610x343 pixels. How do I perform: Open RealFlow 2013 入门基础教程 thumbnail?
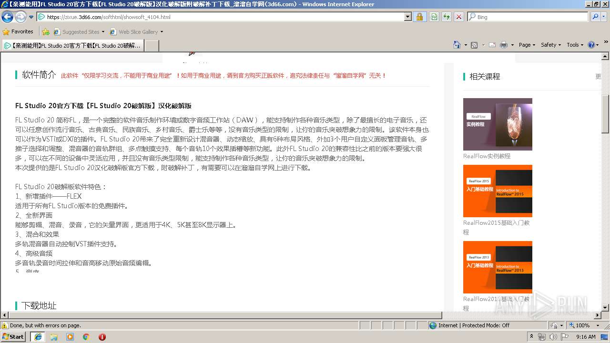tap(498, 267)
